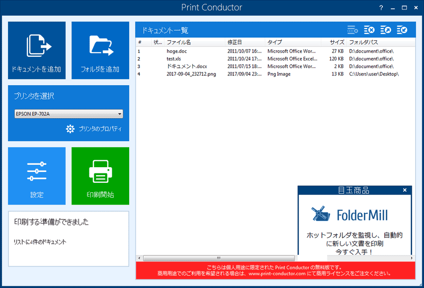Click the C:\Users\user\Desktop\ path cell
This screenshot has height=288, width=424.
374,74
